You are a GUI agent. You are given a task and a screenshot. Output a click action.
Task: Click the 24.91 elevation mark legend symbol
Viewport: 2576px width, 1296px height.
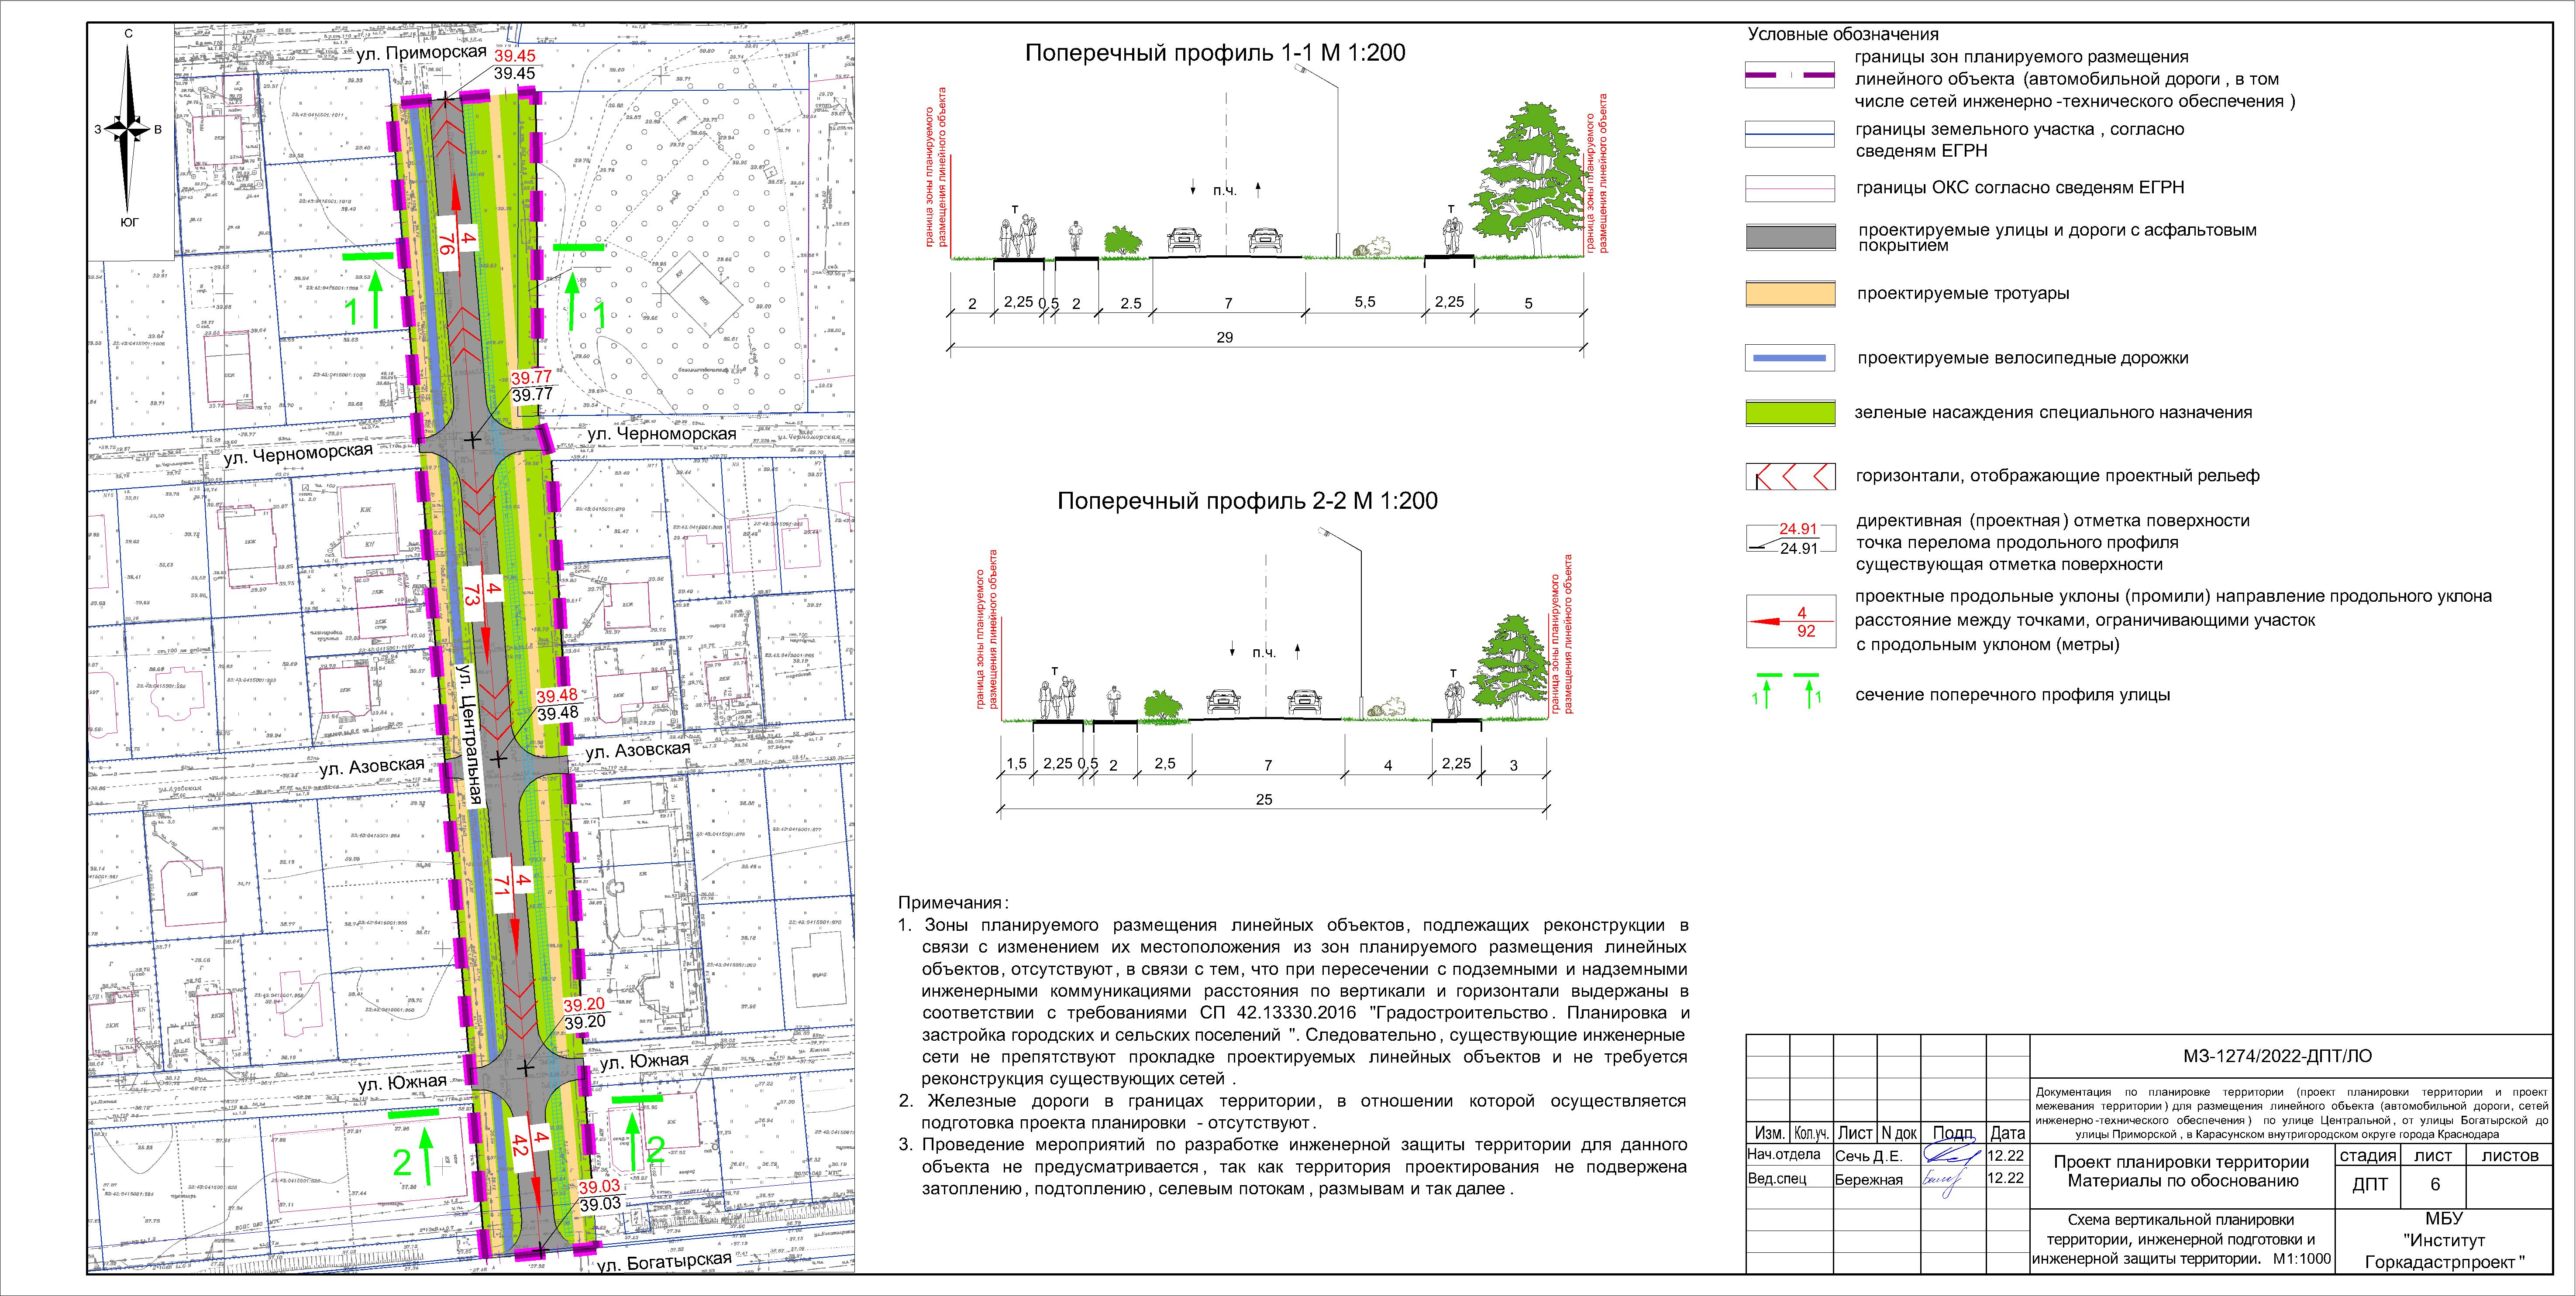tap(1790, 538)
